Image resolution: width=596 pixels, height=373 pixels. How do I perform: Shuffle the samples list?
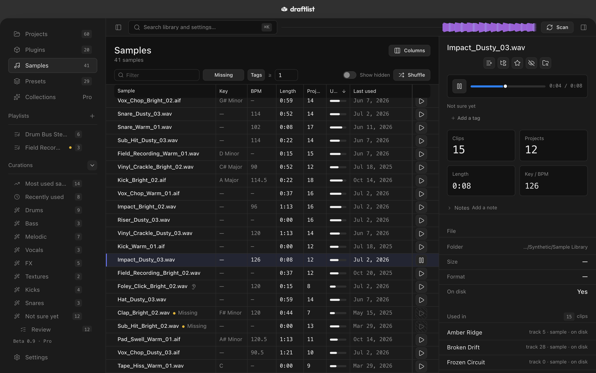click(412, 75)
